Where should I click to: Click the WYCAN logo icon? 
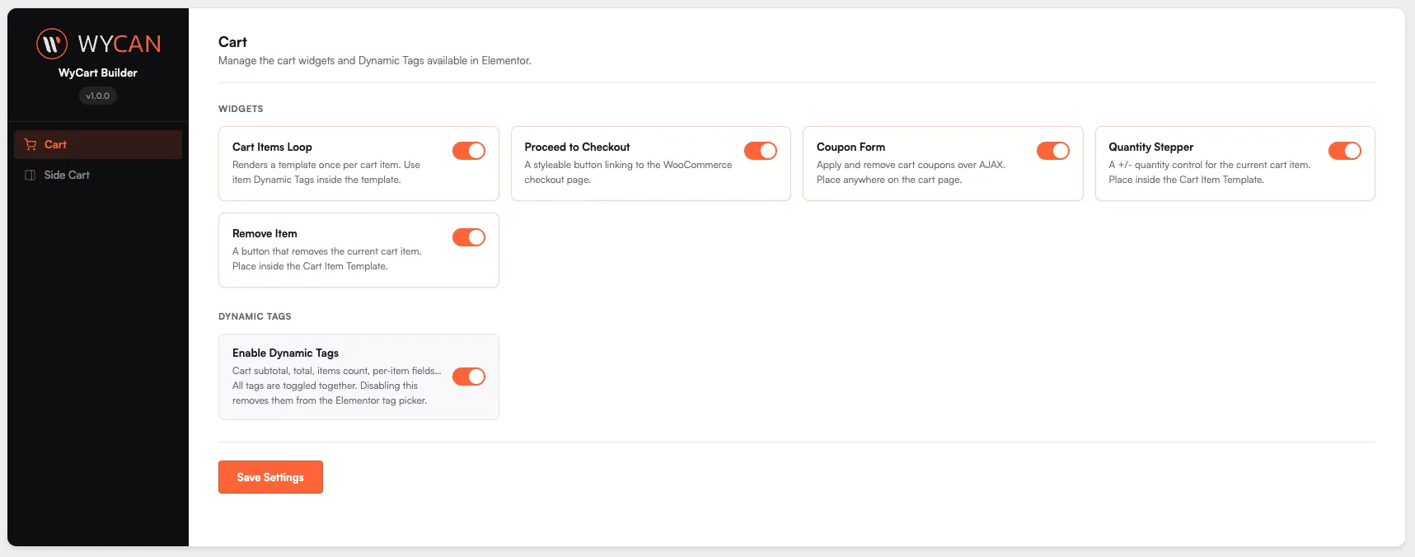52,44
